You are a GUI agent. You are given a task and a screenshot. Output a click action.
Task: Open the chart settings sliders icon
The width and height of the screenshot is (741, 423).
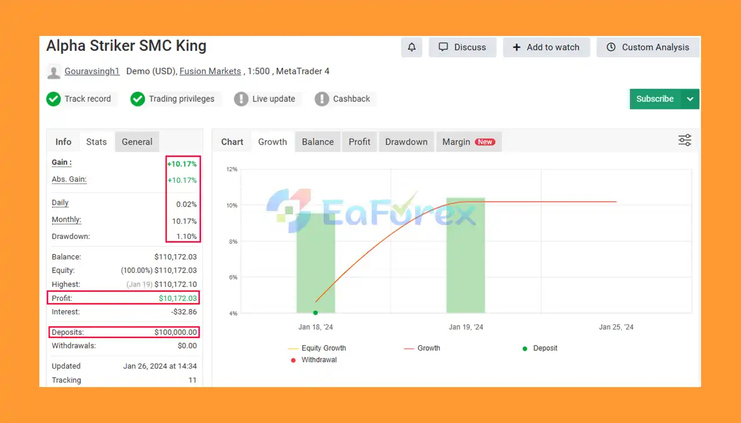[685, 140]
